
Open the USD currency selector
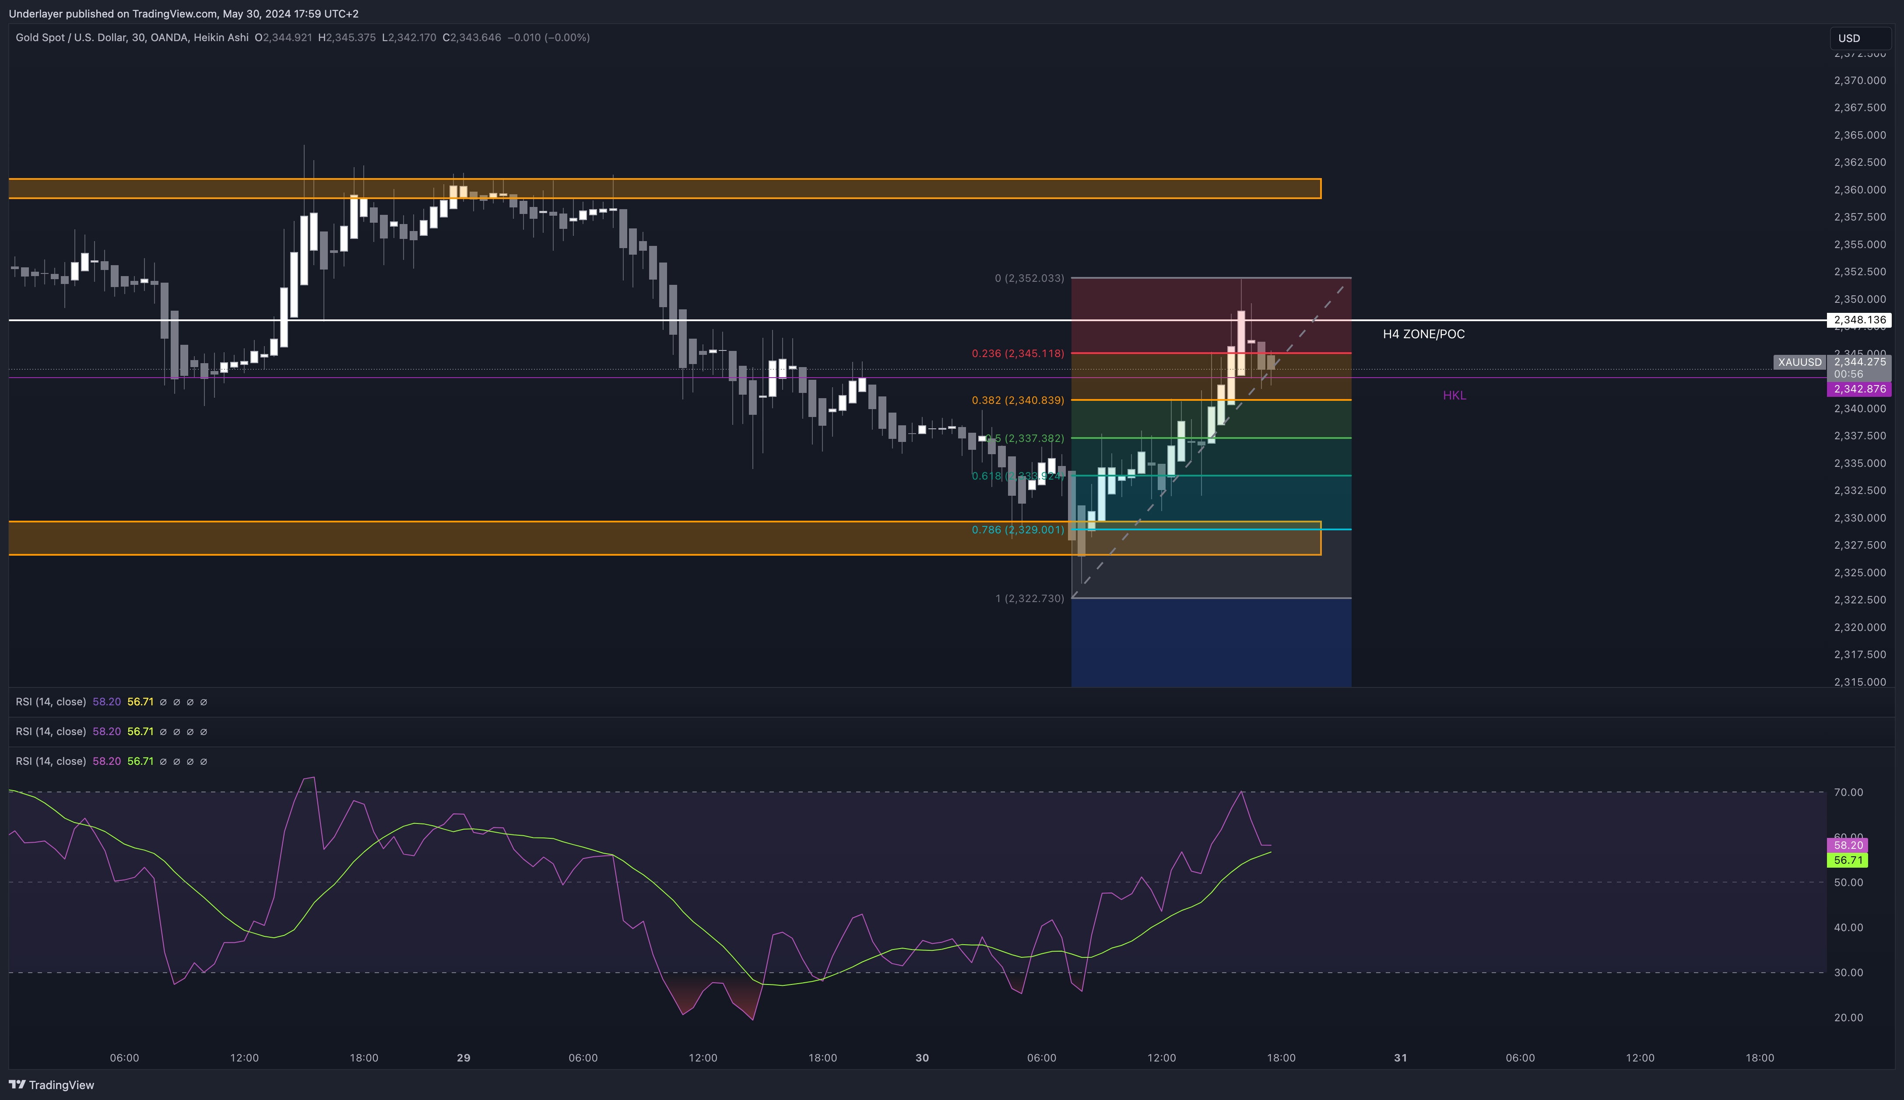click(x=1859, y=38)
